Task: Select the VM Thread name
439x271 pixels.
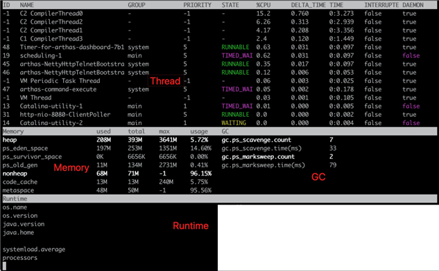Action: click(35, 97)
